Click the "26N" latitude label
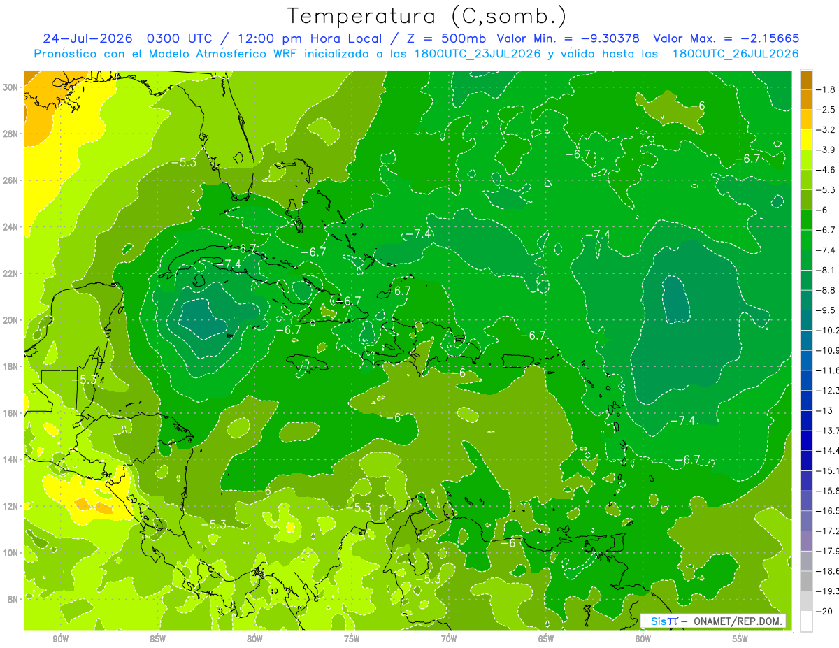Screen dimensions: 839x648 (11, 180)
